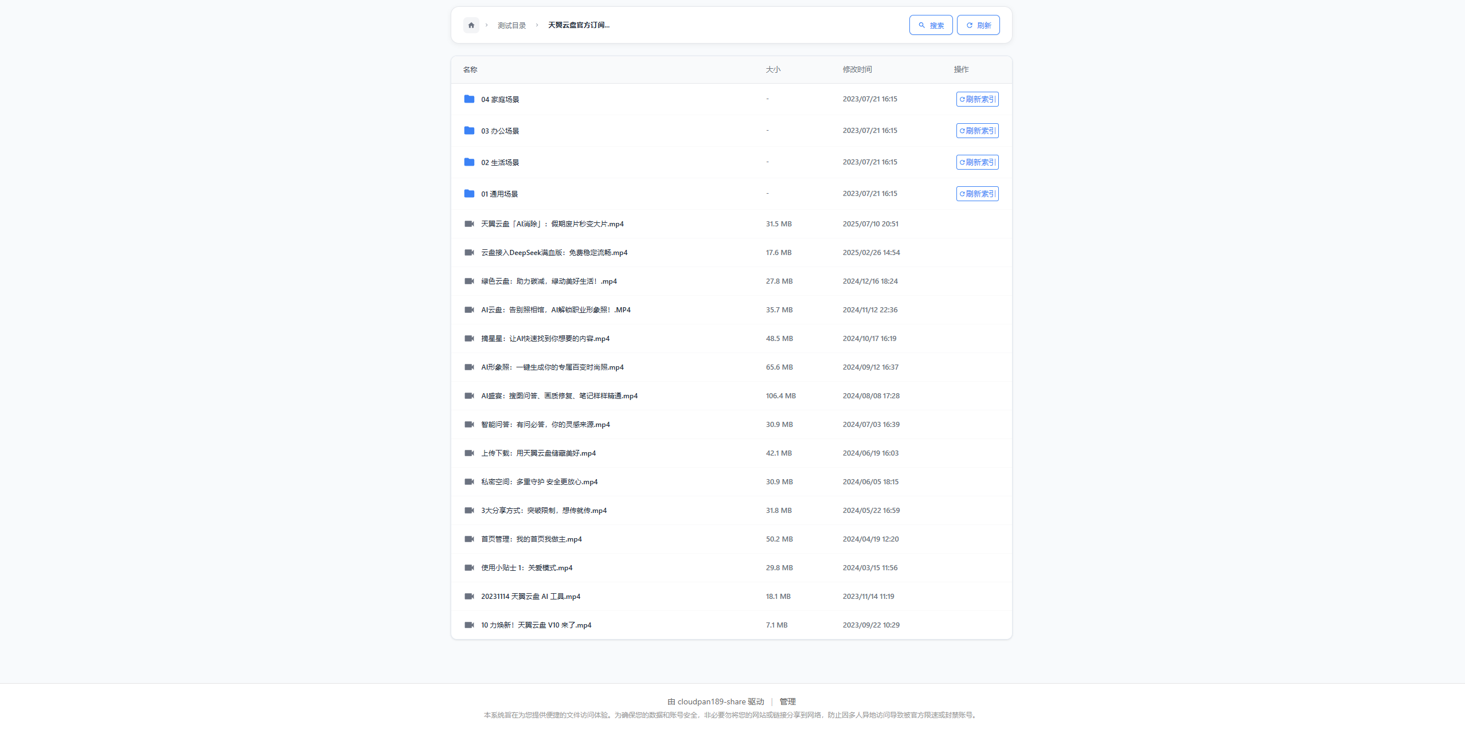Click folder icon of 01 通用场景
This screenshot has width=1465, height=729.
469,194
